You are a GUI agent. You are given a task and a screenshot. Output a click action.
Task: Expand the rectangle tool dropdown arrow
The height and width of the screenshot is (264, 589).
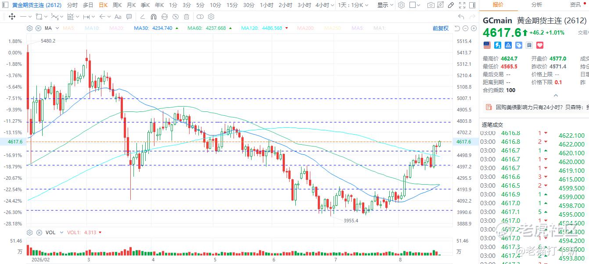point(46,17)
